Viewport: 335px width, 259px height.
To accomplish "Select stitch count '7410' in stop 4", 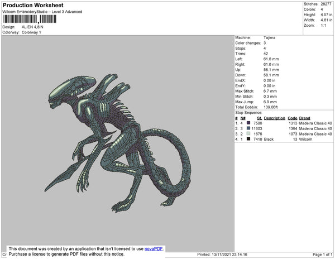I will click(x=257, y=139).
